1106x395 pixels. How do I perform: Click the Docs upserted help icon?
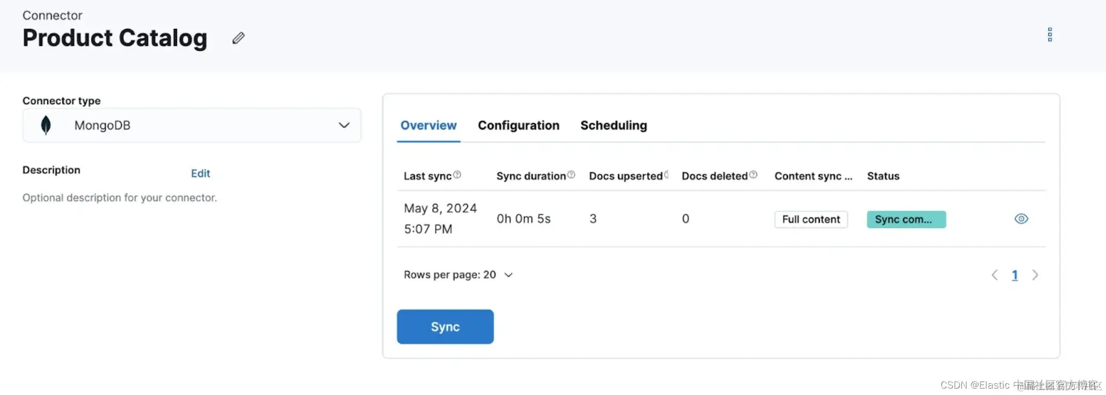(x=666, y=175)
